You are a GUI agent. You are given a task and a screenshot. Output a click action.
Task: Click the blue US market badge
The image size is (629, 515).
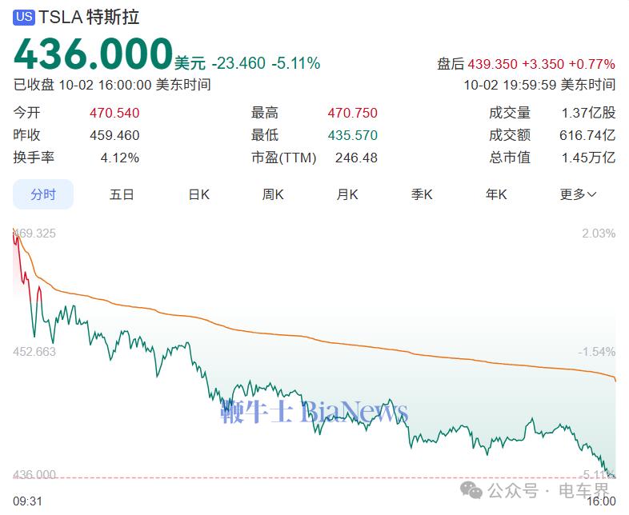[24, 17]
